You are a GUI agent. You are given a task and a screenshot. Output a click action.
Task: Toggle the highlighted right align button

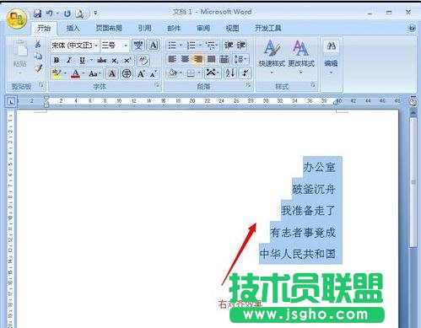click(x=198, y=59)
